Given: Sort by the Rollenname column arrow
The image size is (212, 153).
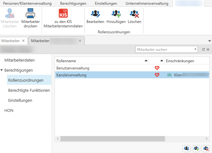Looking at the screenshot, I should pos(146,61).
